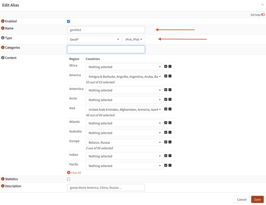Enable the Statistics checkbox

click(69, 179)
